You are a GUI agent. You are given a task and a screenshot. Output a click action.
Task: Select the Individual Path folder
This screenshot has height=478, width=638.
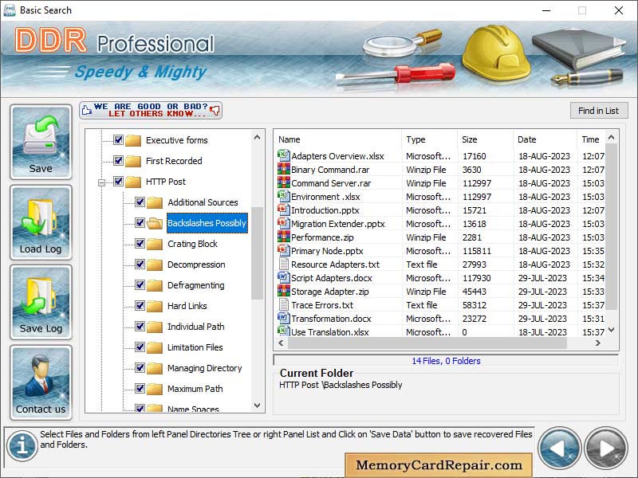tap(195, 327)
